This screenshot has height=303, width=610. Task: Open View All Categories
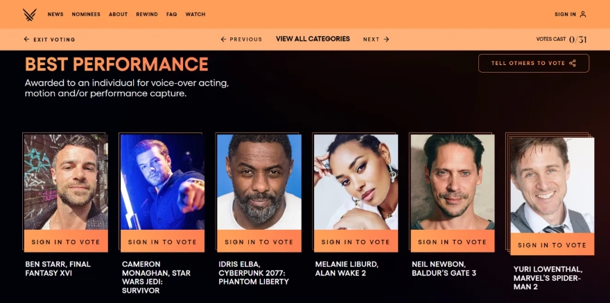[x=313, y=39]
